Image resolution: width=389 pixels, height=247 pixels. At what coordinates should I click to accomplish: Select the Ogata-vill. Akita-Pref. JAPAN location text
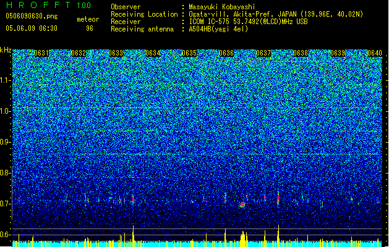pos(276,14)
